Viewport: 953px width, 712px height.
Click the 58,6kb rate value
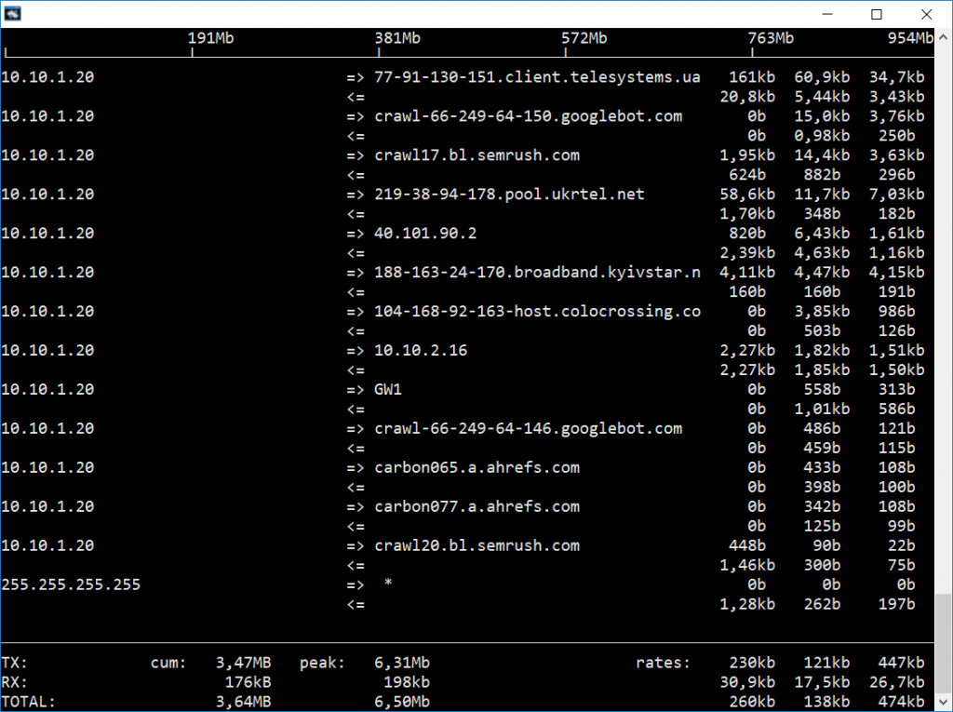tap(747, 195)
